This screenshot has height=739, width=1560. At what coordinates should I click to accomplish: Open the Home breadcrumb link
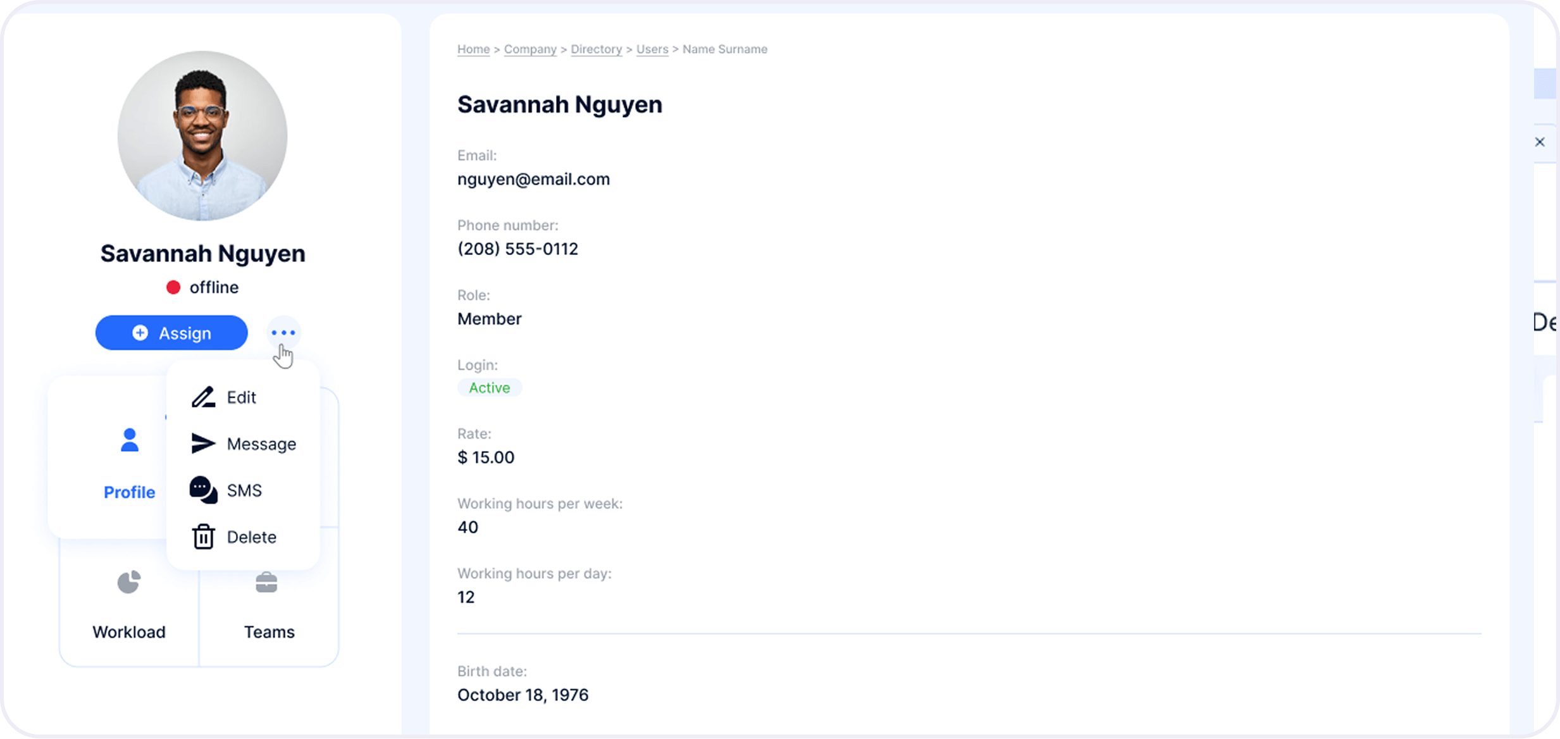click(473, 49)
